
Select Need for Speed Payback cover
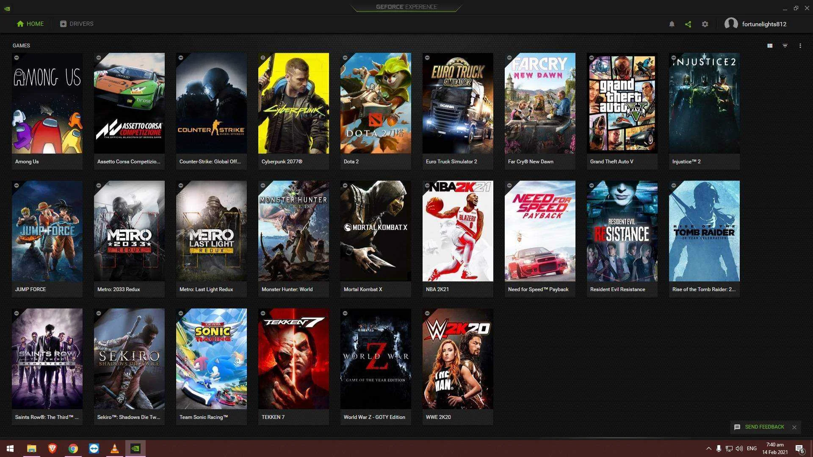point(540,231)
